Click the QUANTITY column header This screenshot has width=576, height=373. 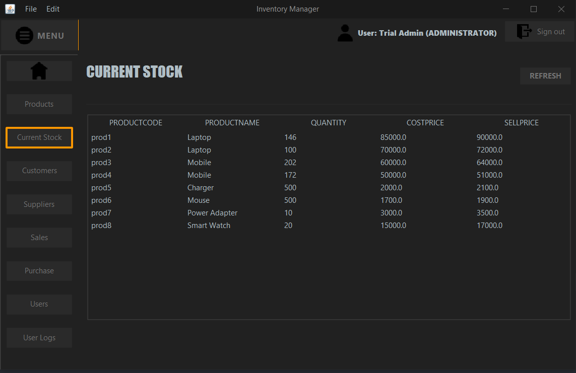coord(329,123)
